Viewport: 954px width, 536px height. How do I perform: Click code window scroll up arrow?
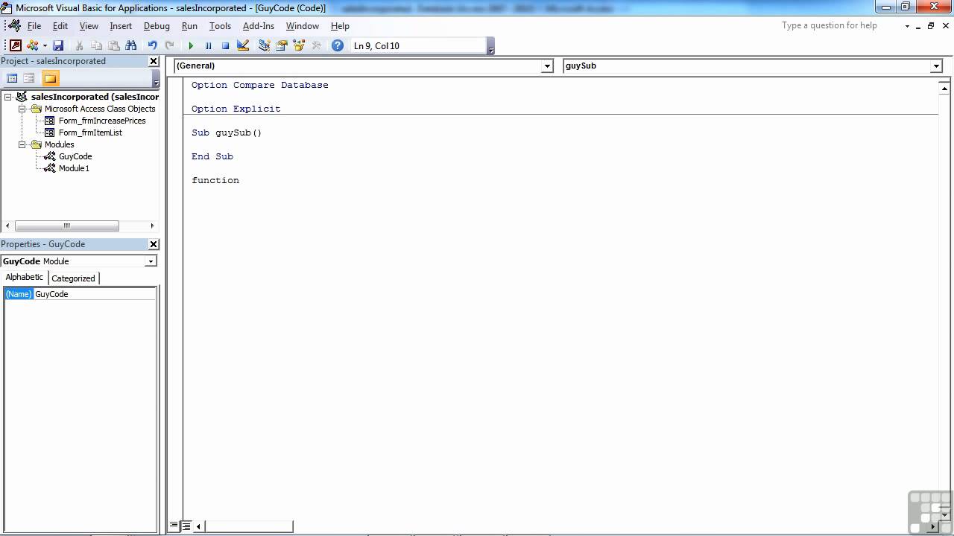click(x=944, y=88)
